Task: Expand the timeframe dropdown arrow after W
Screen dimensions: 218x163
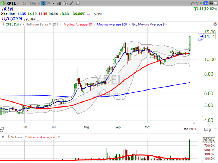Action: [x=53, y=4]
